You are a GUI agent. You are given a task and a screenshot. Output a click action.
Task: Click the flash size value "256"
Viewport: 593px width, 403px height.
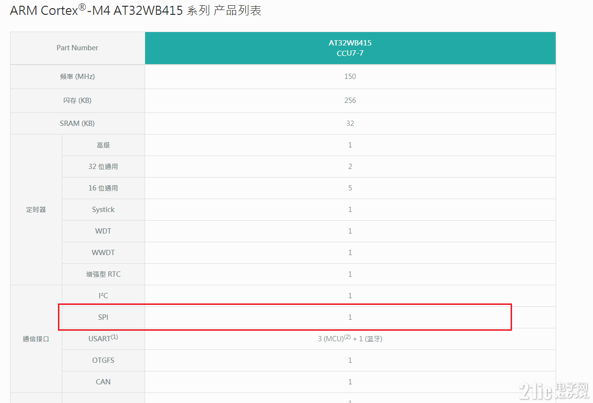(x=350, y=101)
